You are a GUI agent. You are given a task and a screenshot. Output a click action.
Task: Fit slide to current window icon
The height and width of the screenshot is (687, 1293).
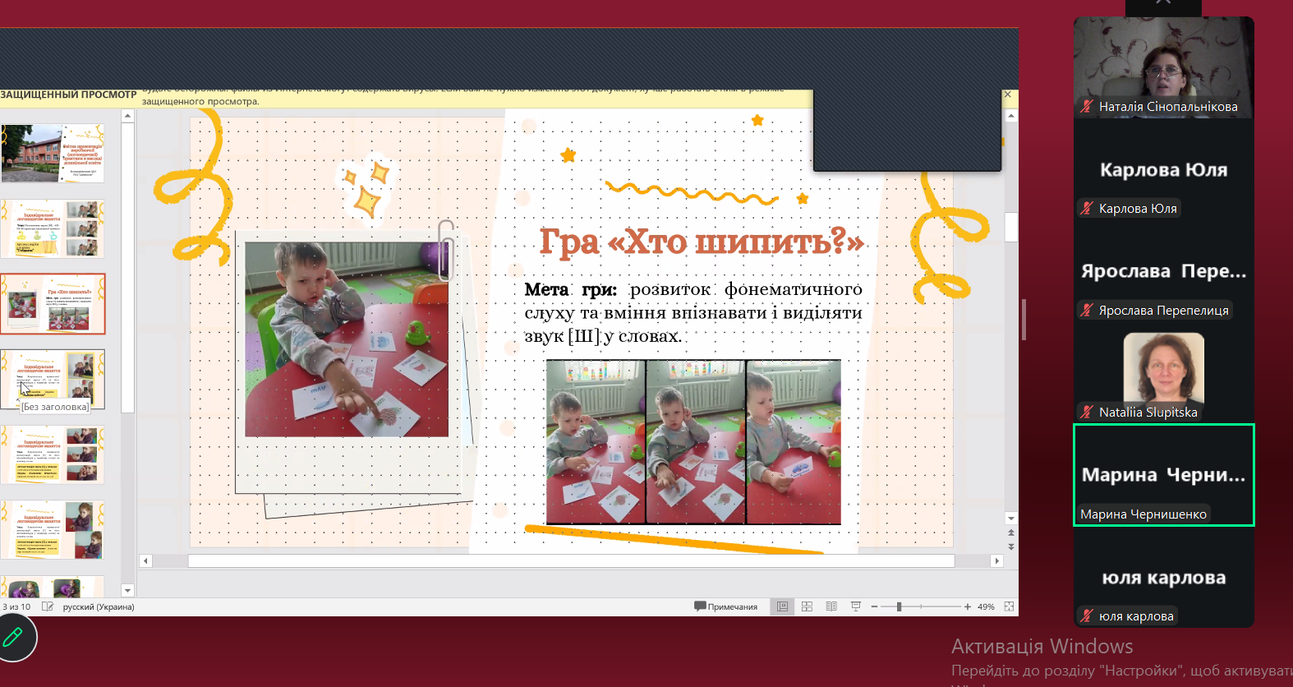[1009, 606]
